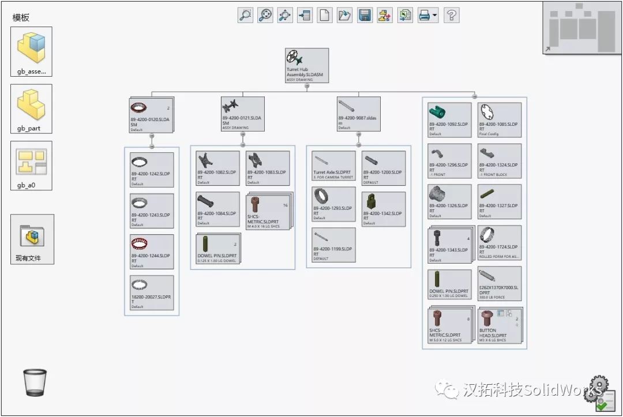
Task: Open properties icon on BUTTON HEAD node
Action: [x=501, y=313]
